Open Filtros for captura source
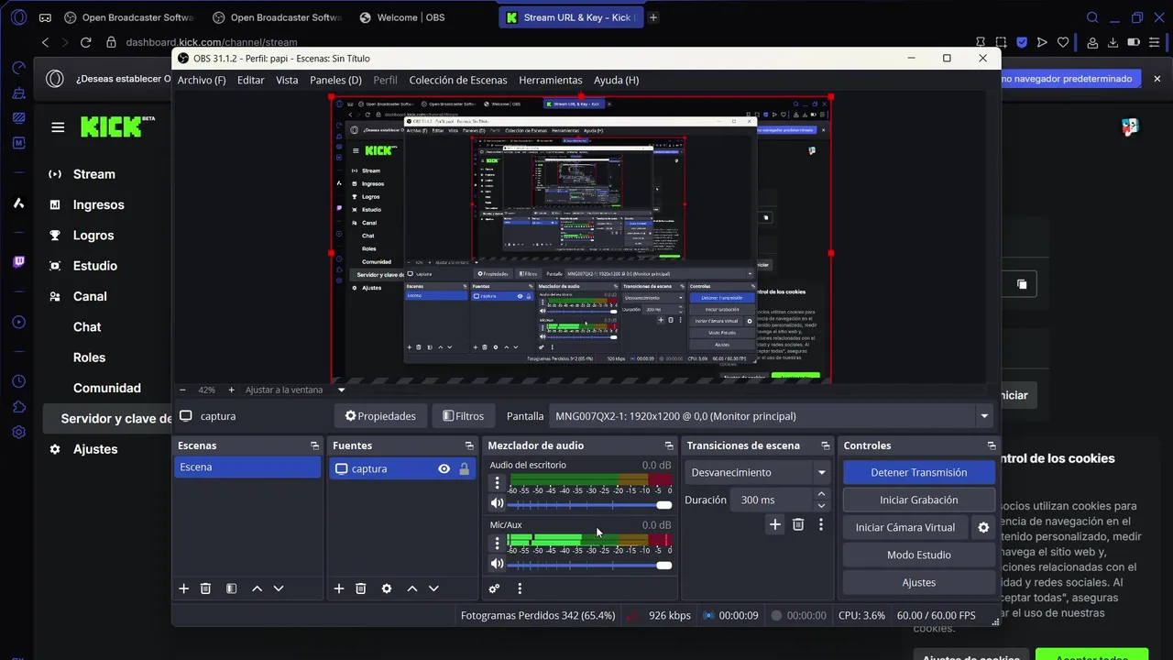Screen dimensions: 1173x660 click(463, 416)
